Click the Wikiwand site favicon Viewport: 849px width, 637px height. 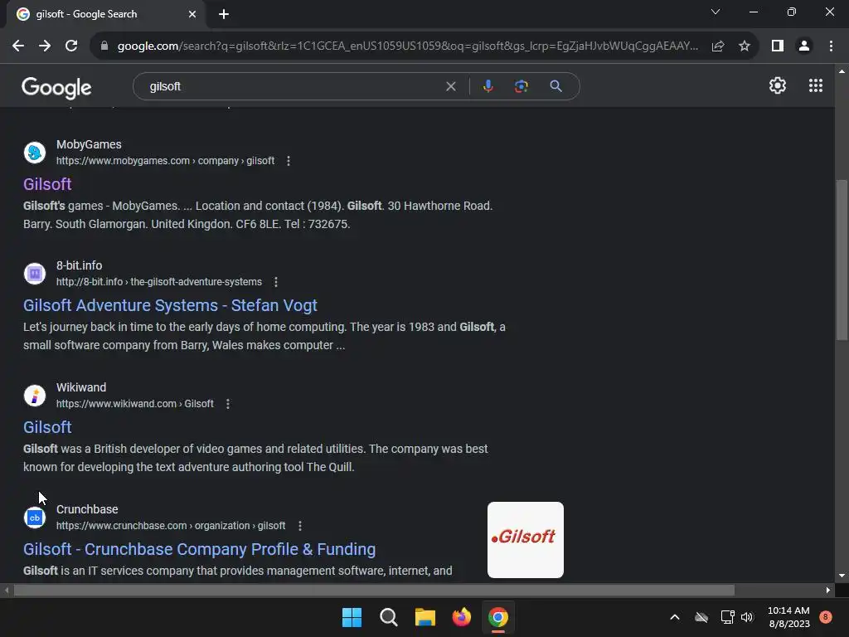coord(35,396)
